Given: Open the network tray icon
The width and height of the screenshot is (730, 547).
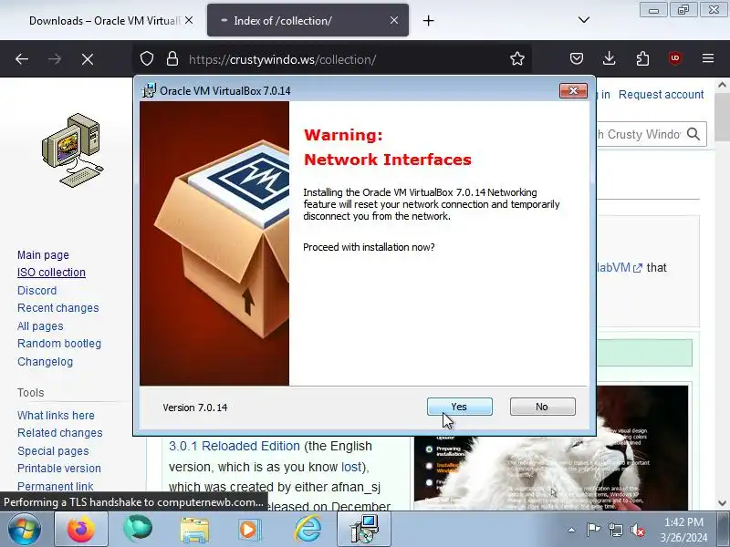Looking at the screenshot, I should 615,530.
